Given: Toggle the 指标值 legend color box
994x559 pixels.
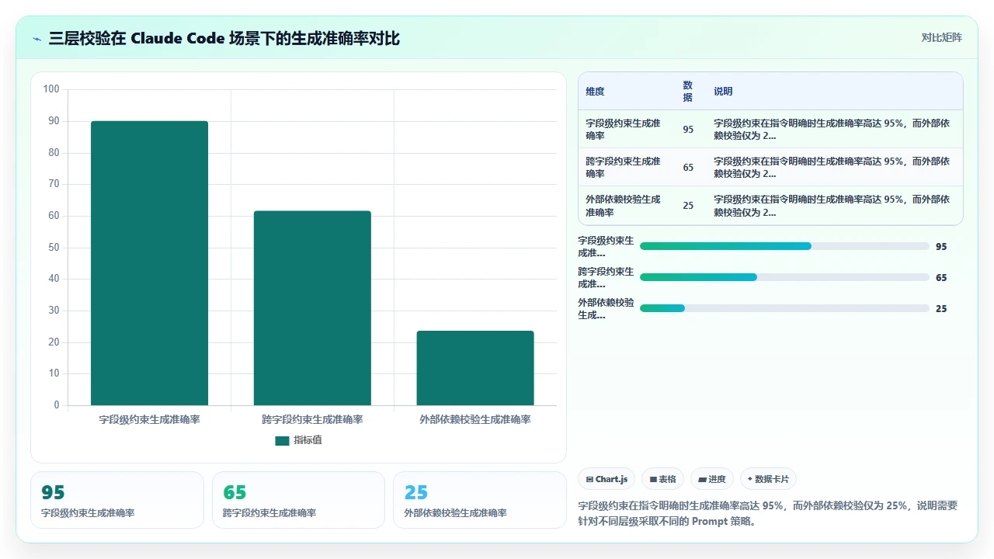Looking at the screenshot, I should point(282,440).
